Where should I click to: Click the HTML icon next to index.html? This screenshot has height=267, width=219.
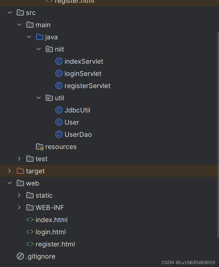tap(30, 220)
